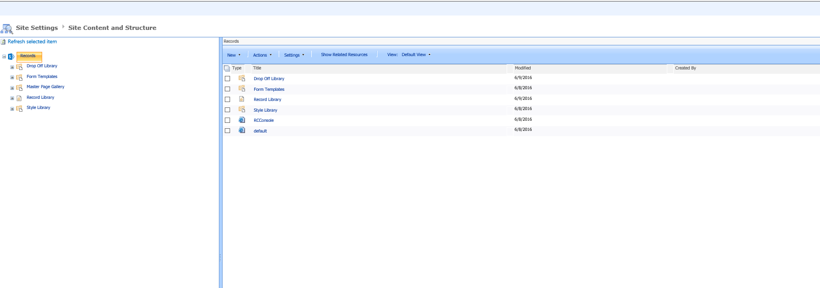Select Record Library in the tree
The width and height of the screenshot is (820, 288).
pyautogui.click(x=40, y=97)
